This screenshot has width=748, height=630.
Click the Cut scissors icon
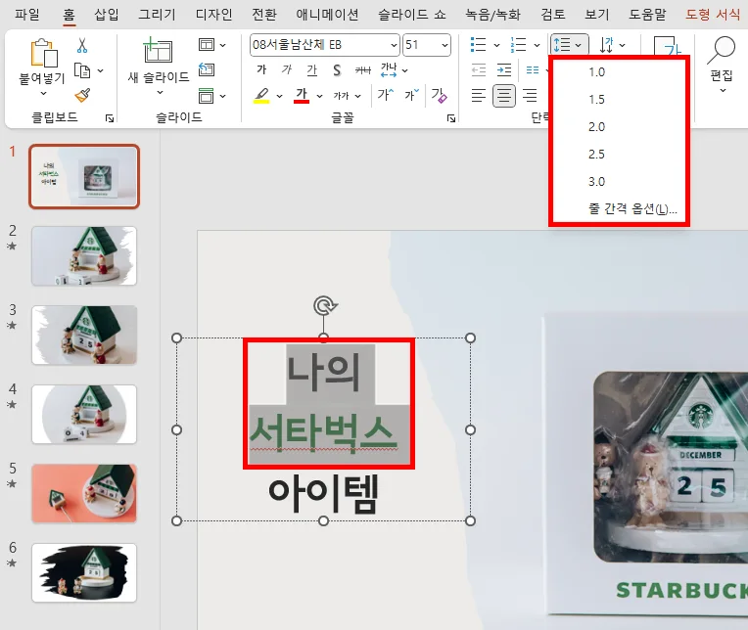pos(82,46)
